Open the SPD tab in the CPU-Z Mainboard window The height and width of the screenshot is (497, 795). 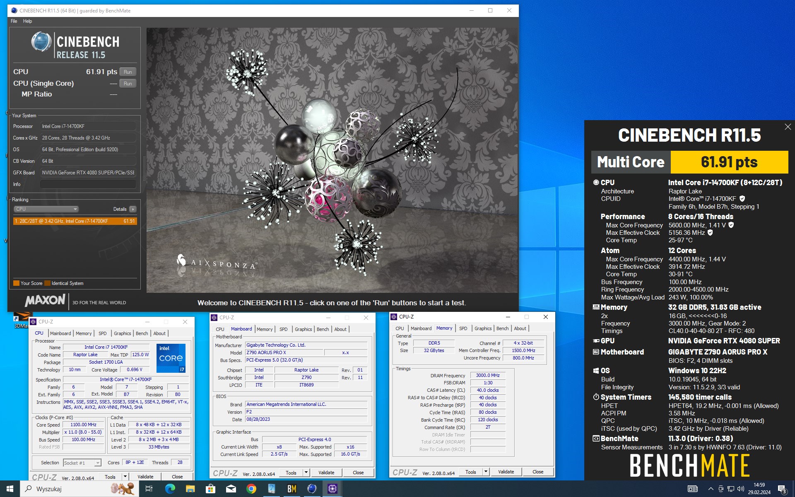tap(283, 329)
